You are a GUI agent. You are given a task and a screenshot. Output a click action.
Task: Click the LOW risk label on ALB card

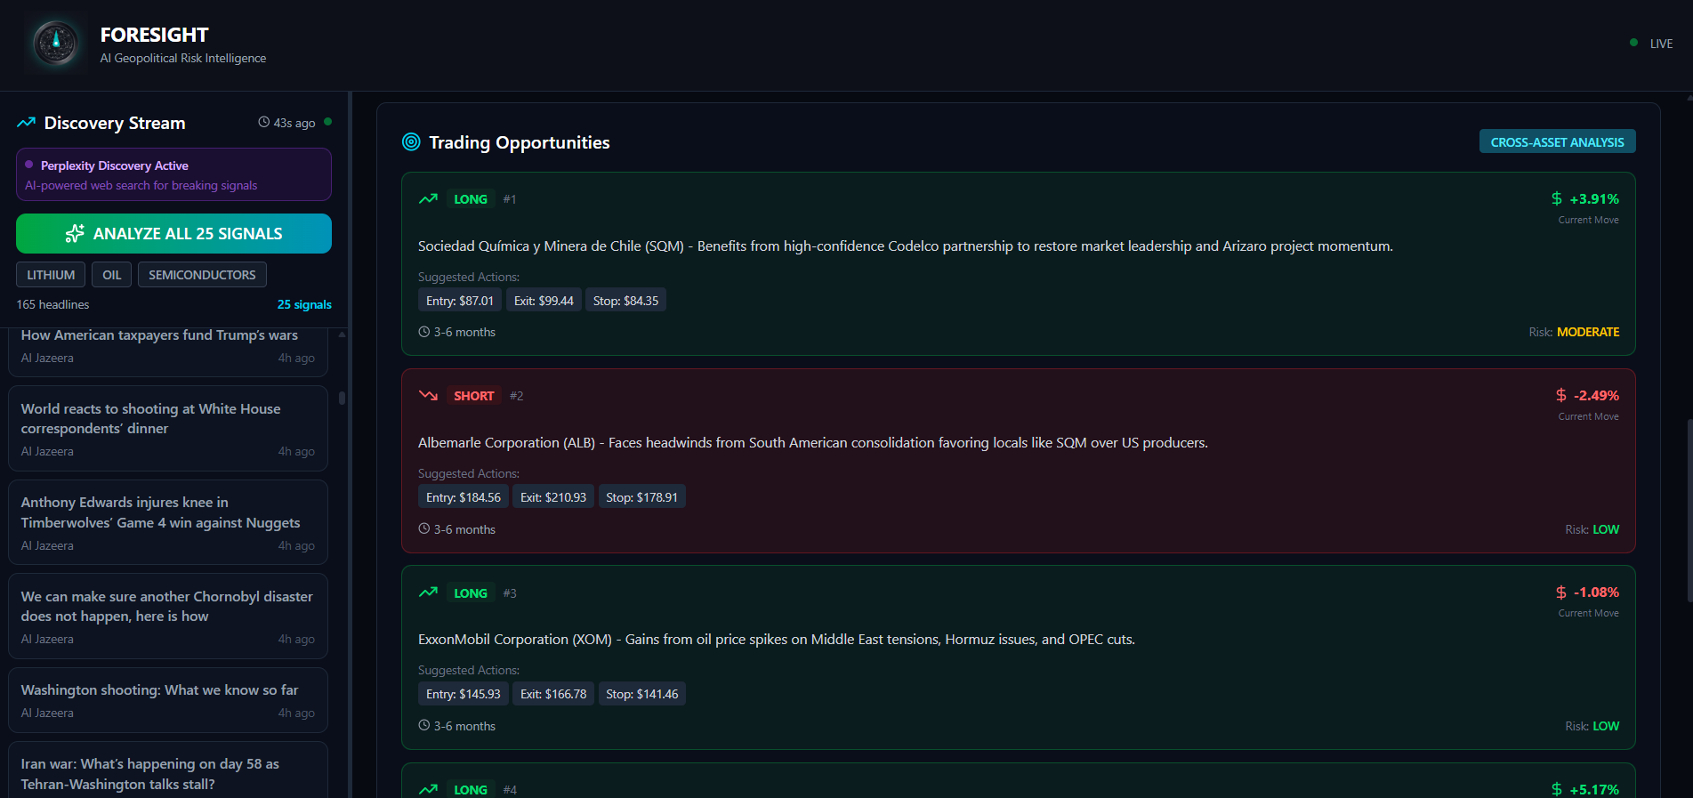[1606, 528]
